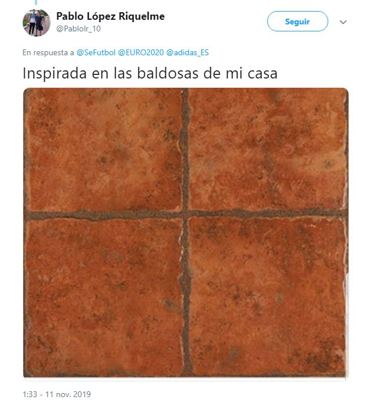Click the 'En respuesta a' label
The height and width of the screenshot is (407, 366).
coord(48,52)
